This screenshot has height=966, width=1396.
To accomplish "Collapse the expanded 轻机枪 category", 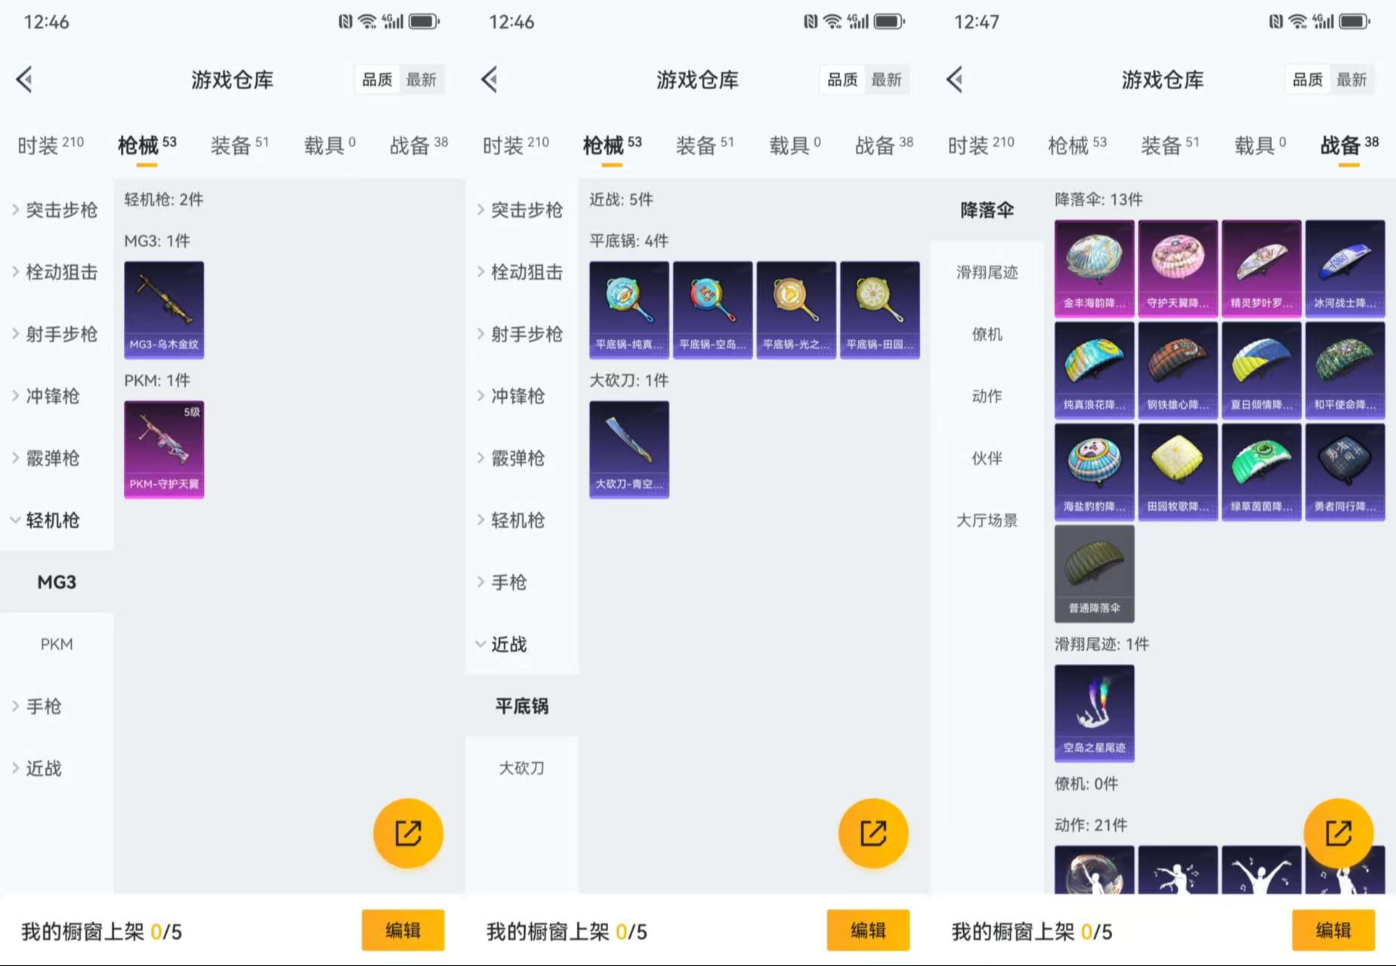I will tap(51, 520).
